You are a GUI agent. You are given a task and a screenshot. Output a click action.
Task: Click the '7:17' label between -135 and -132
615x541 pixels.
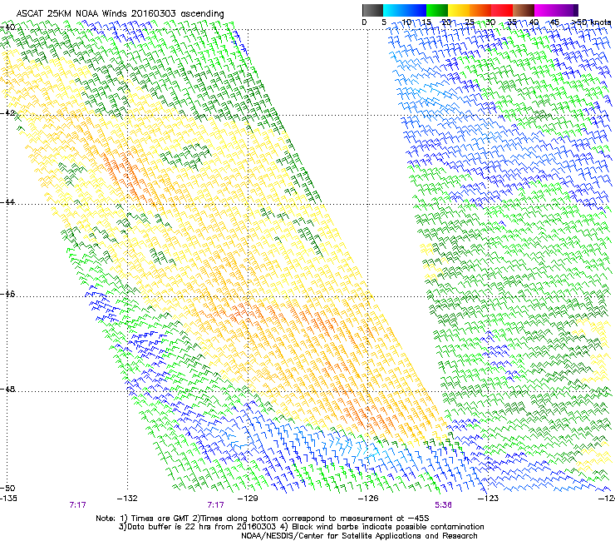(77, 505)
